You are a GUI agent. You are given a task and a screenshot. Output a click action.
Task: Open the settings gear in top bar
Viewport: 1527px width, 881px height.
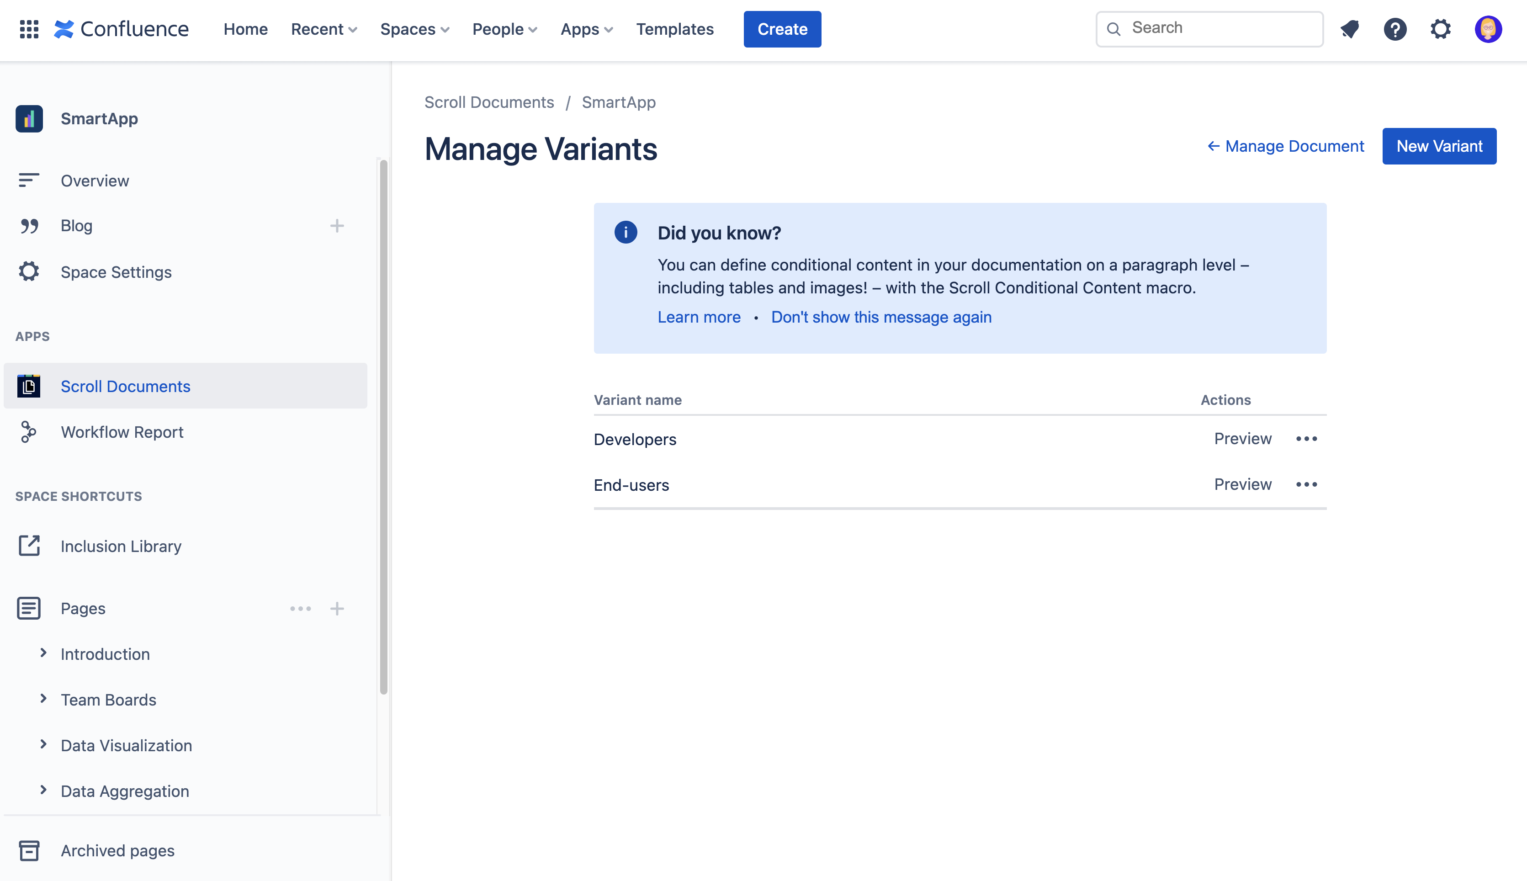pyautogui.click(x=1441, y=29)
